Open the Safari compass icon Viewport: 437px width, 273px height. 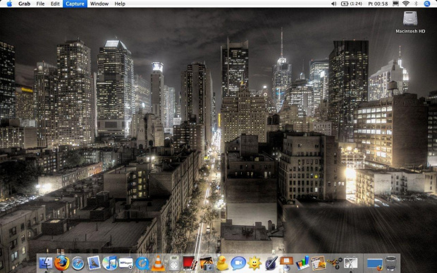pos(78,263)
